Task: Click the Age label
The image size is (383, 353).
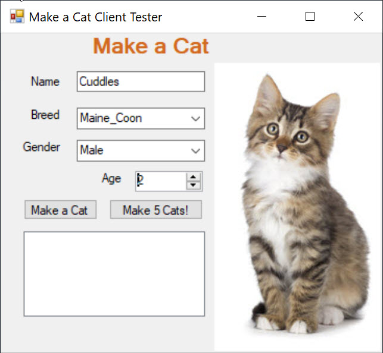Action: point(111,178)
